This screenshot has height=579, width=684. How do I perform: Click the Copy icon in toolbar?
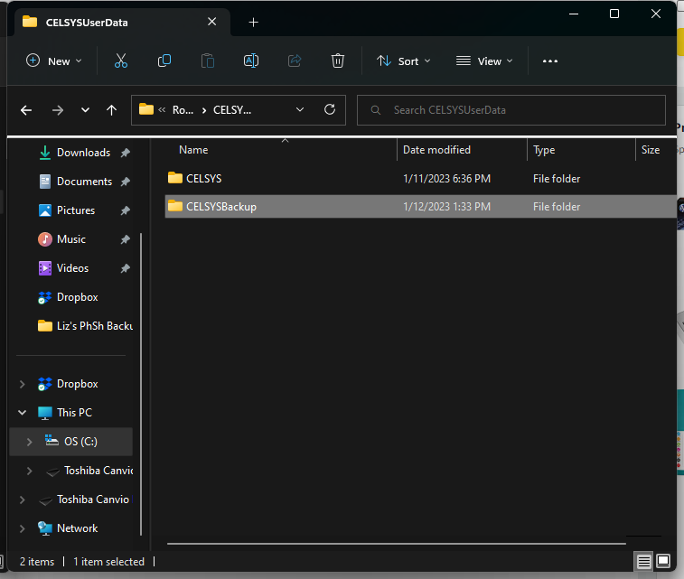(x=164, y=61)
